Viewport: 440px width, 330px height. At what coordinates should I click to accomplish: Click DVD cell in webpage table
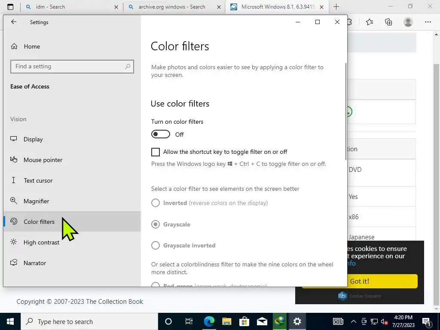pyautogui.click(x=355, y=169)
